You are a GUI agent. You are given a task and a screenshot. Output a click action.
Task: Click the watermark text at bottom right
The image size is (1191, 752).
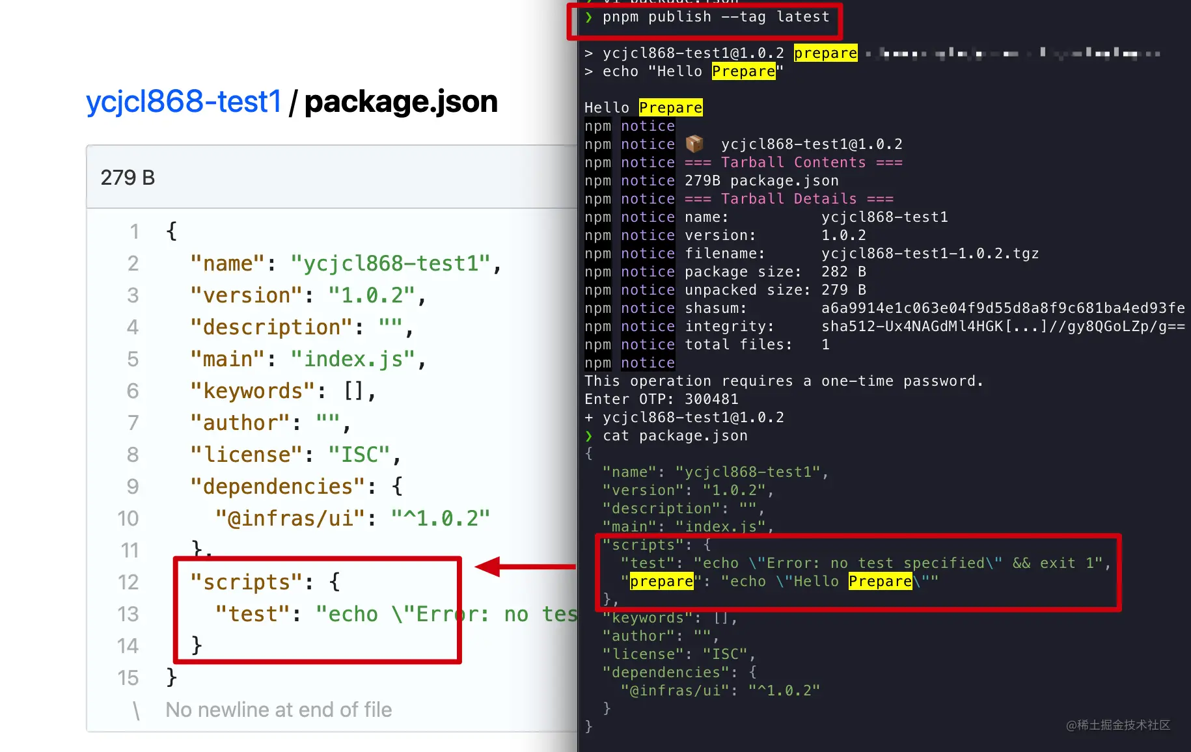pyautogui.click(x=1117, y=725)
